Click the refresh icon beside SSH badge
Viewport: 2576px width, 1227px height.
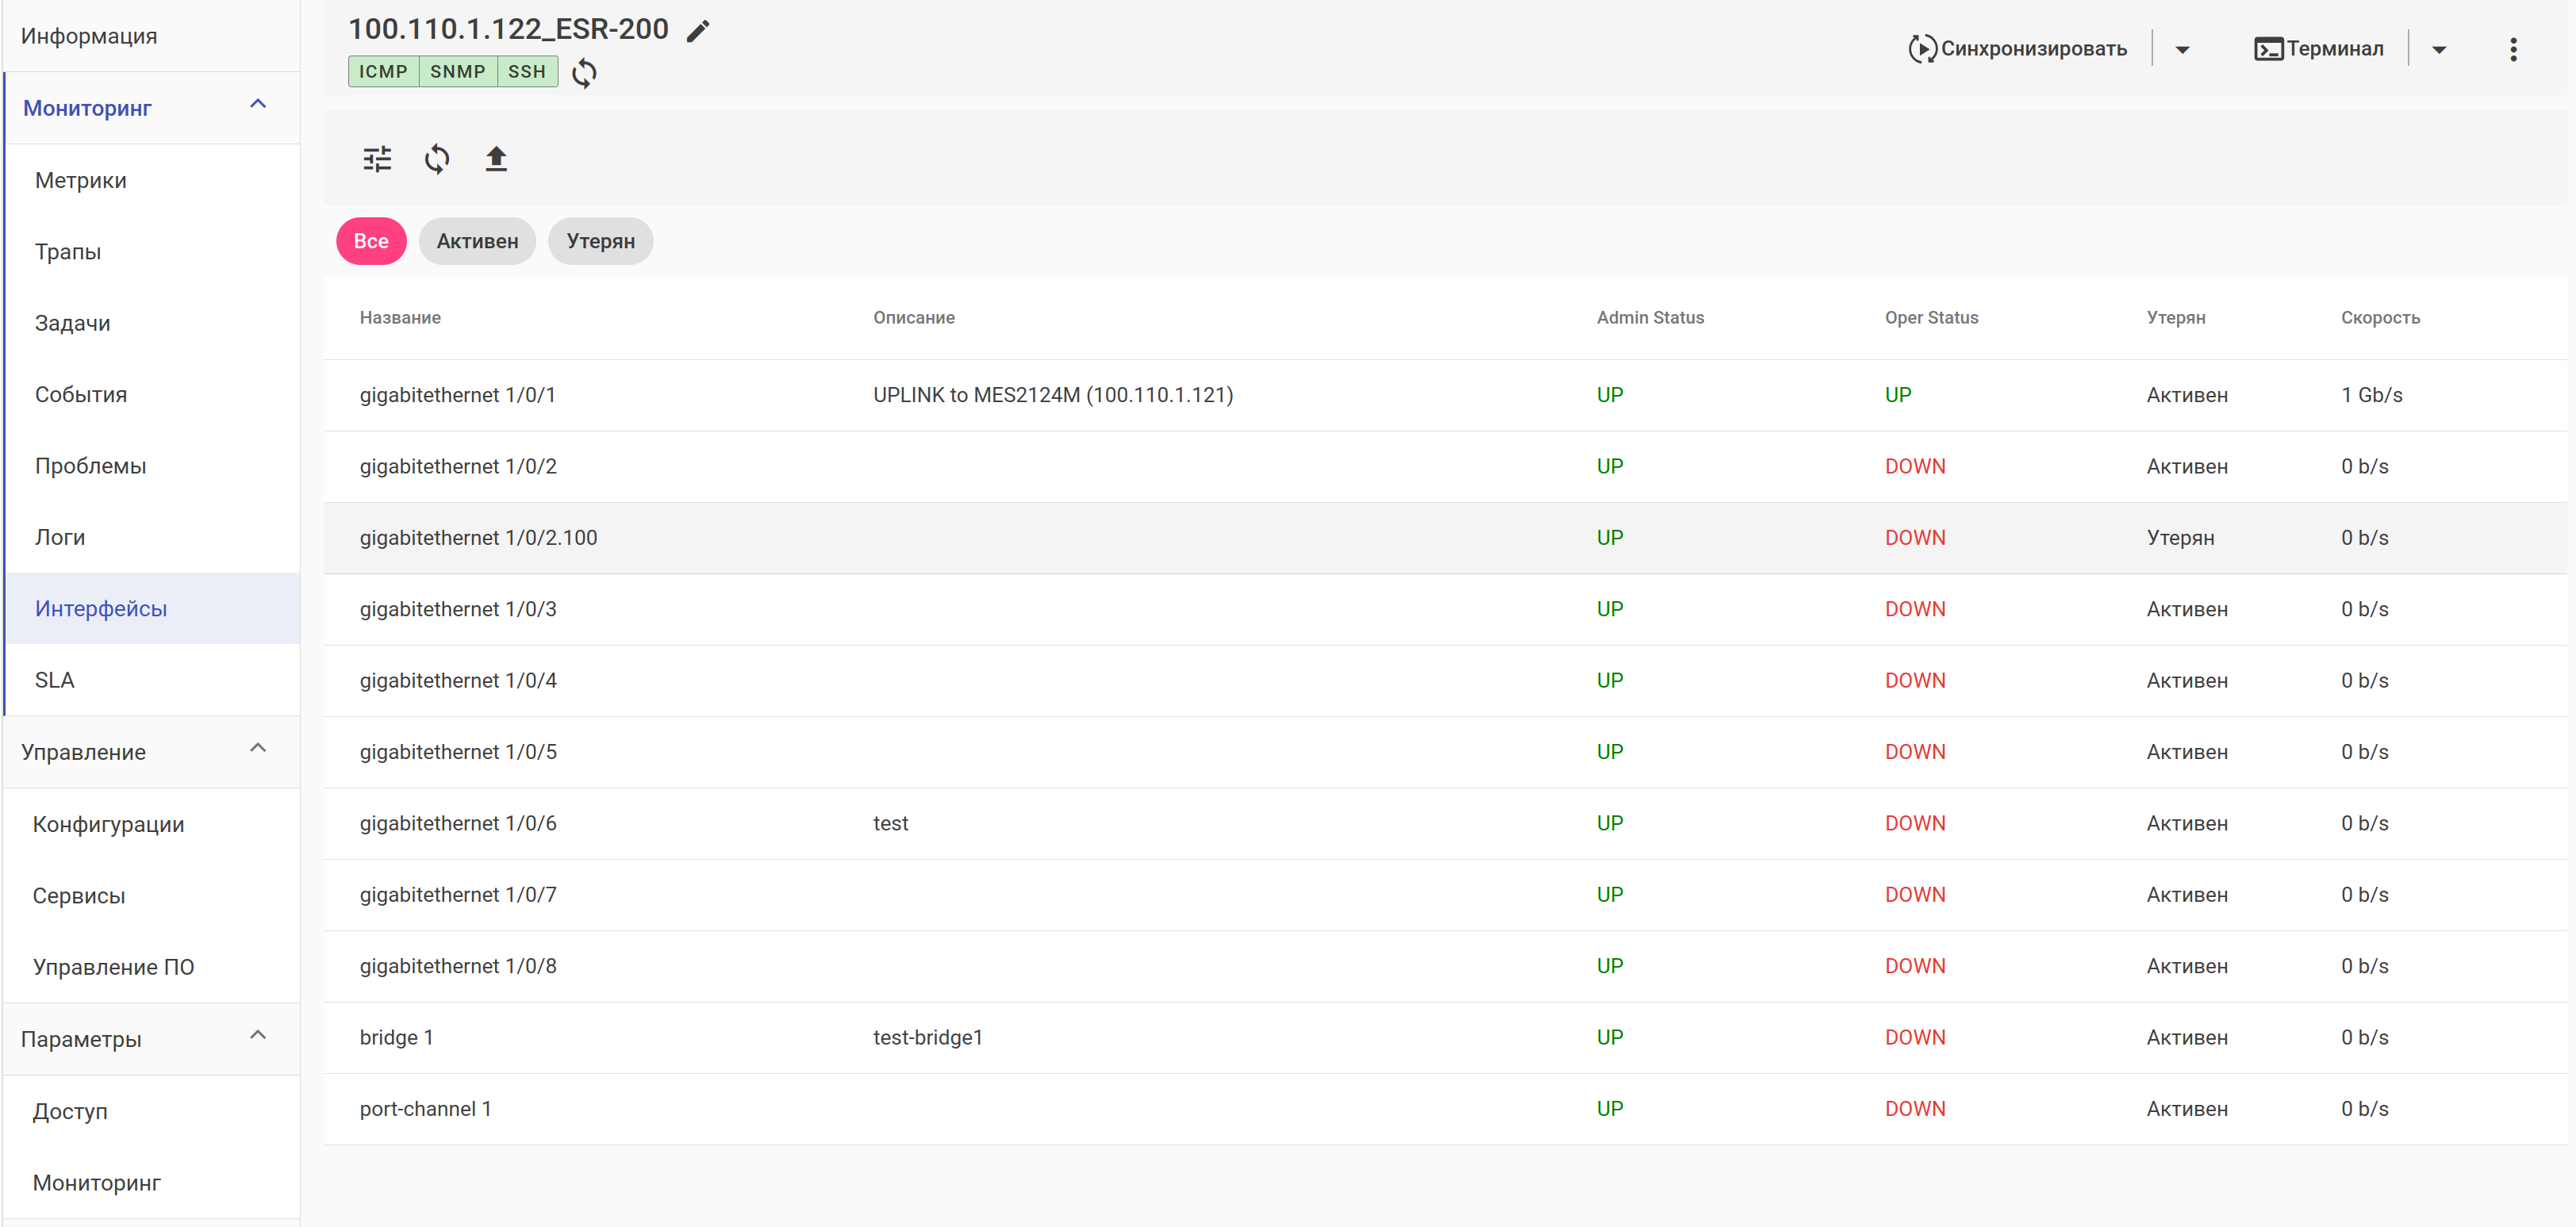pos(584,73)
